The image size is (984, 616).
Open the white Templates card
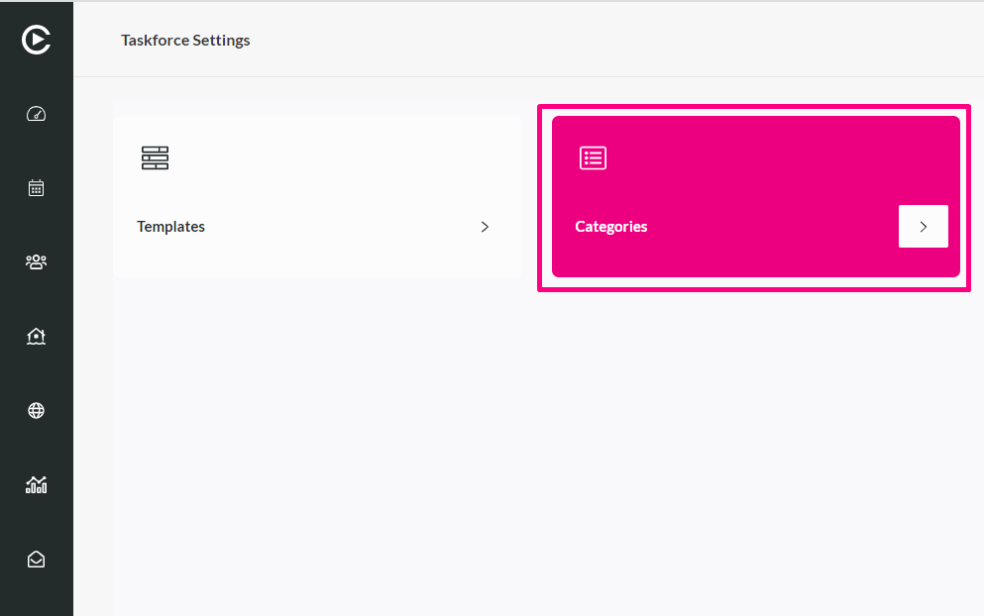tap(317, 196)
